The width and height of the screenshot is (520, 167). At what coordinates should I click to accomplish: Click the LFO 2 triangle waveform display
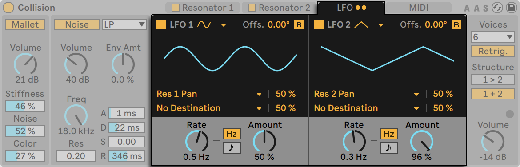coord(388,58)
